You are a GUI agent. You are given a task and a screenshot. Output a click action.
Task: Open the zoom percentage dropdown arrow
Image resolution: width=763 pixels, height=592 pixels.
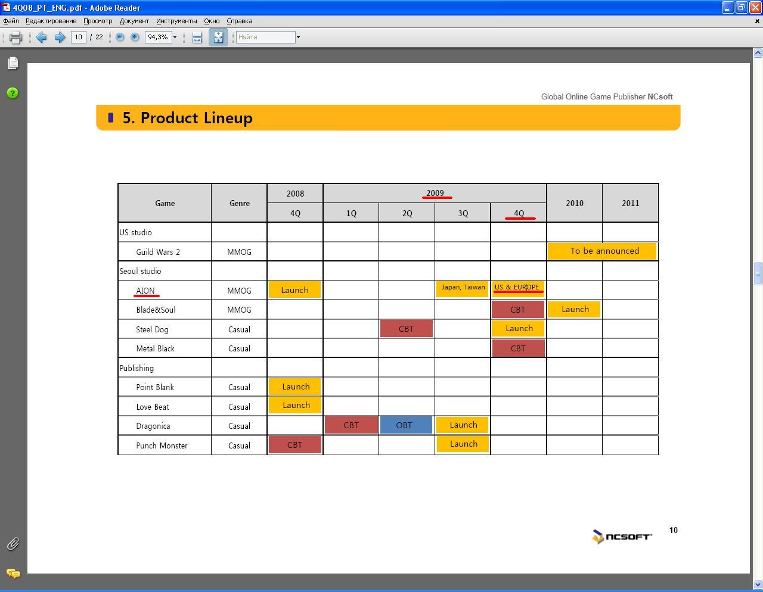coord(175,37)
